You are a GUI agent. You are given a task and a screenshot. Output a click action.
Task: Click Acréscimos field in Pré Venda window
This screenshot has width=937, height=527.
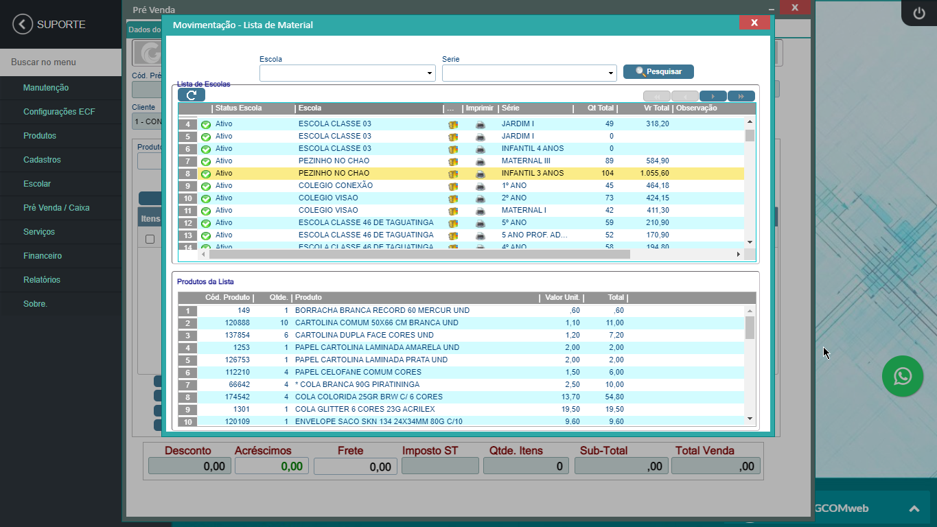(x=272, y=466)
